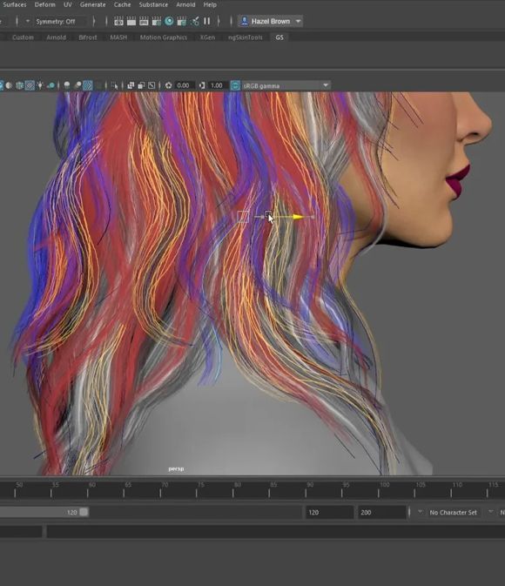Screen dimensions: 505x586
Task: Switch to the ngSkinTools shelf tab
Action: tap(246, 37)
